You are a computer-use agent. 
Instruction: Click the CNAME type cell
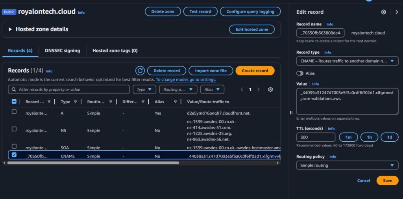[x=68, y=156]
